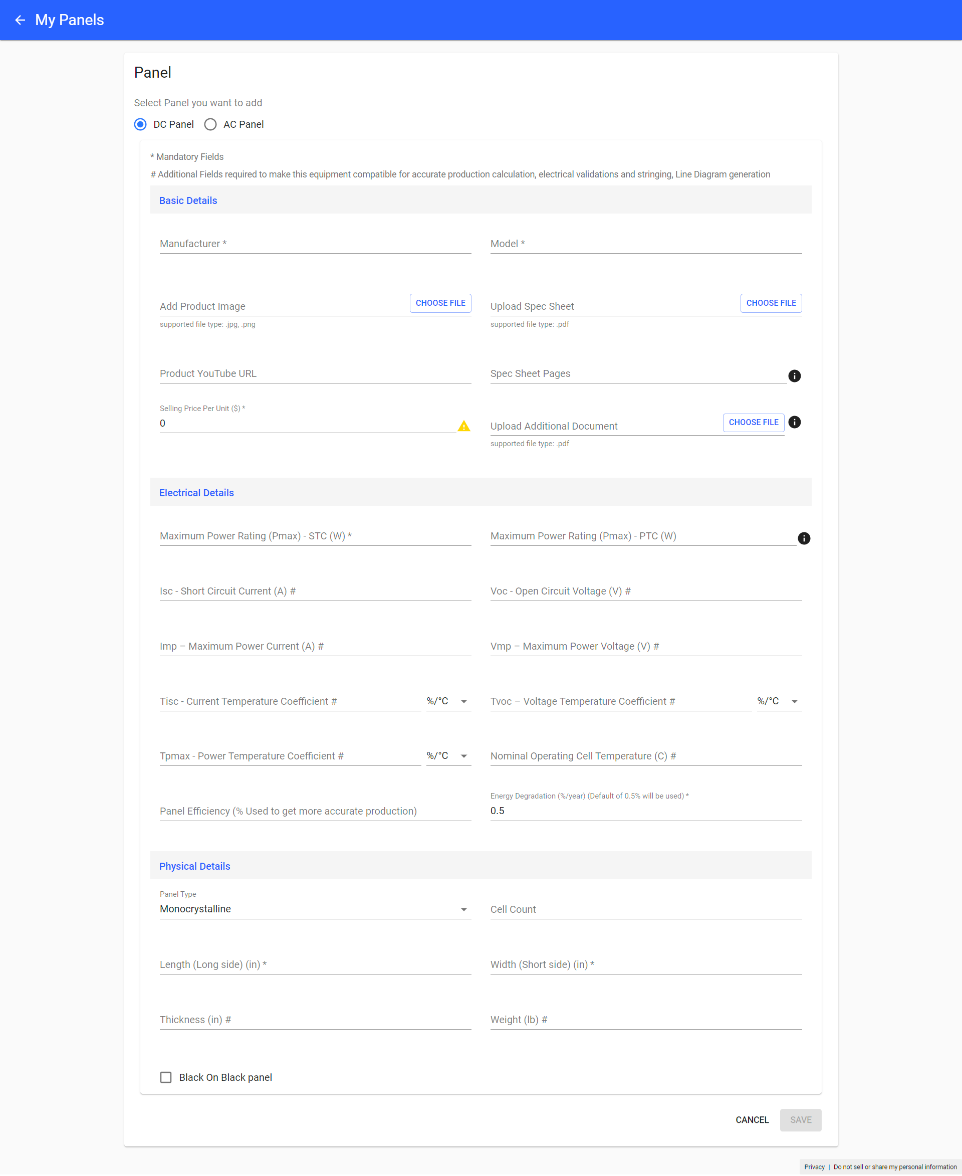Click Choose File for Upload Spec Sheet
Image resolution: width=962 pixels, height=1176 pixels.
[771, 303]
